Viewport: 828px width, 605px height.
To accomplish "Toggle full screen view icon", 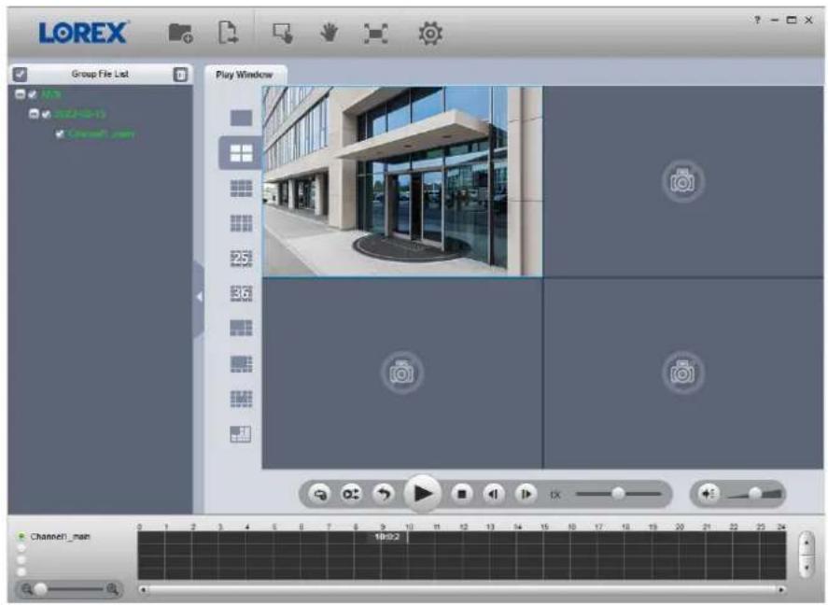I will (x=376, y=34).
